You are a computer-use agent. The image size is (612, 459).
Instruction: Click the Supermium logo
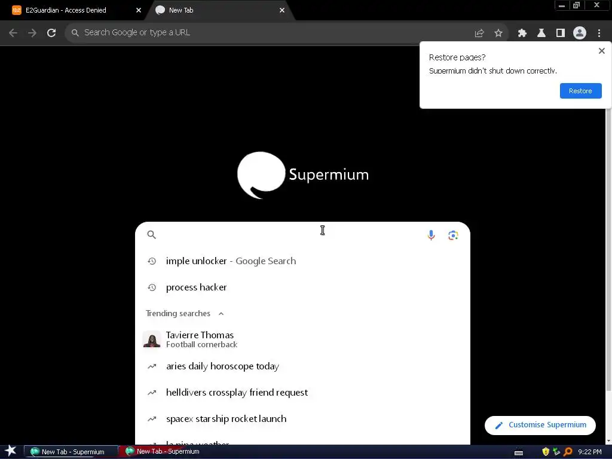pos(303,175)
